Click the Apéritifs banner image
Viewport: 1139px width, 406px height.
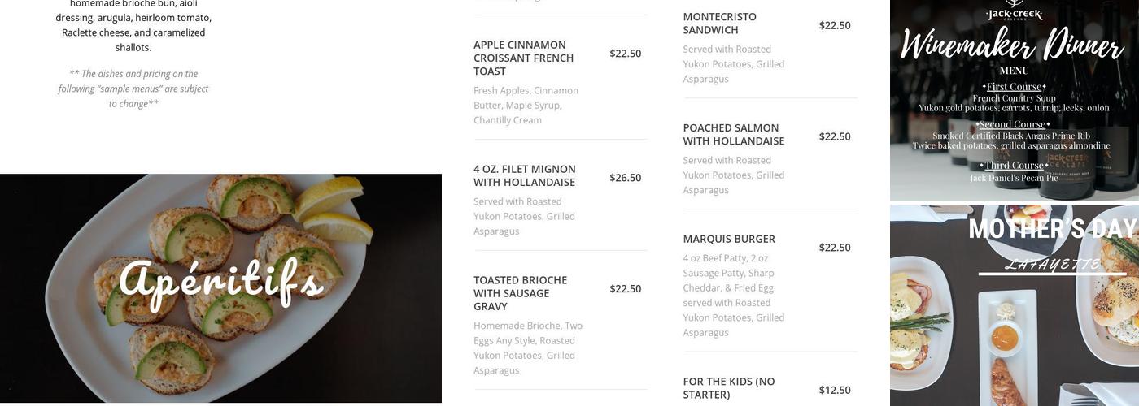pos(220,288)
